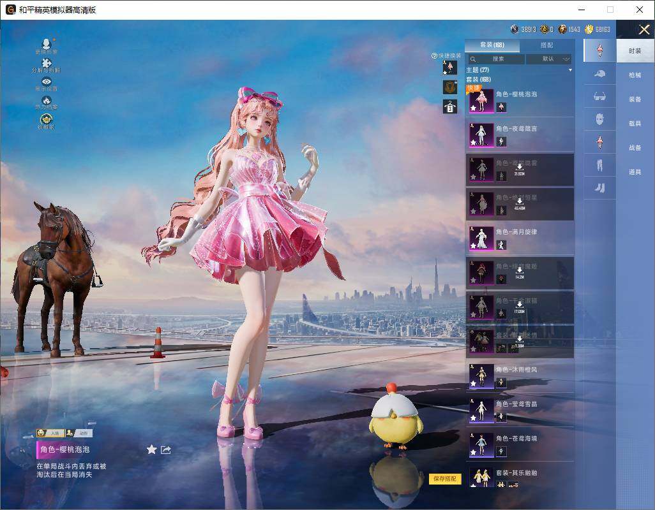Viewport: 655px width, 510px height.
Task: Click the 快捷换装 help question icon
Action: click(x=434, y=56)
